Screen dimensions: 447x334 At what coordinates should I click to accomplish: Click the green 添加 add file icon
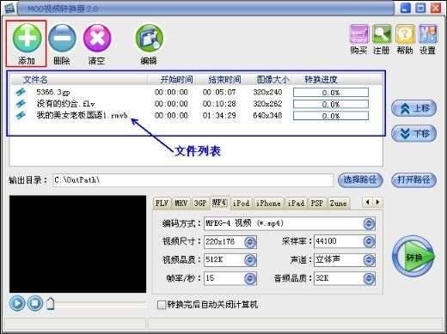coord(27,39)
